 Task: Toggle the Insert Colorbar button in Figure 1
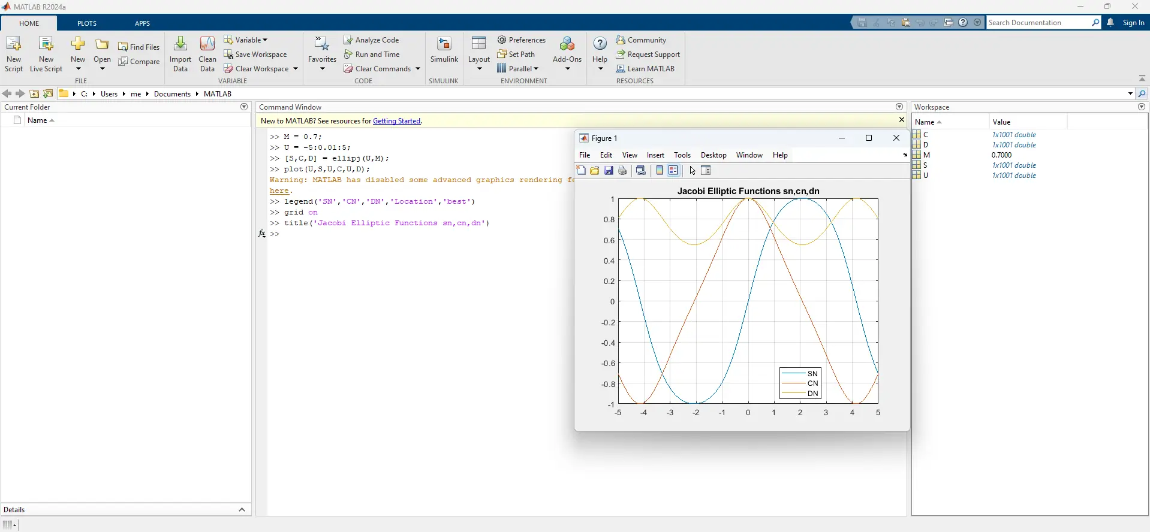pyautogui.click(x=660, y=171)
